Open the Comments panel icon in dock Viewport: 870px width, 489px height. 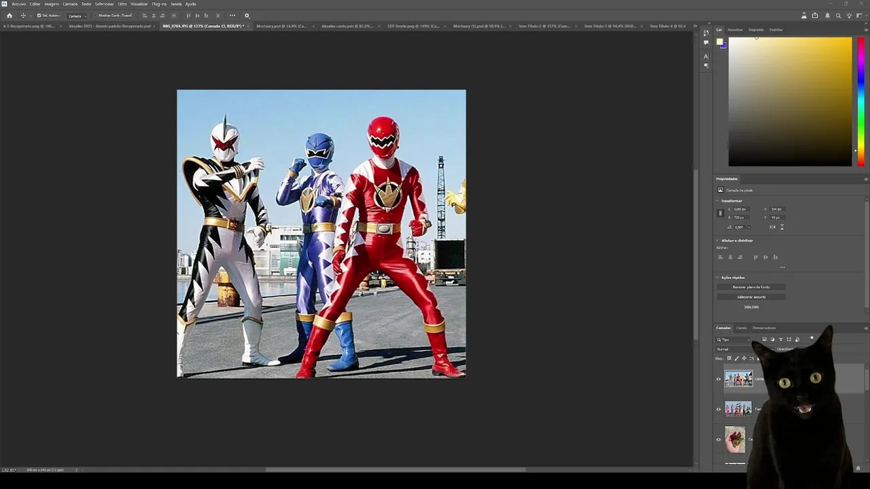click(x=706, y=42)
